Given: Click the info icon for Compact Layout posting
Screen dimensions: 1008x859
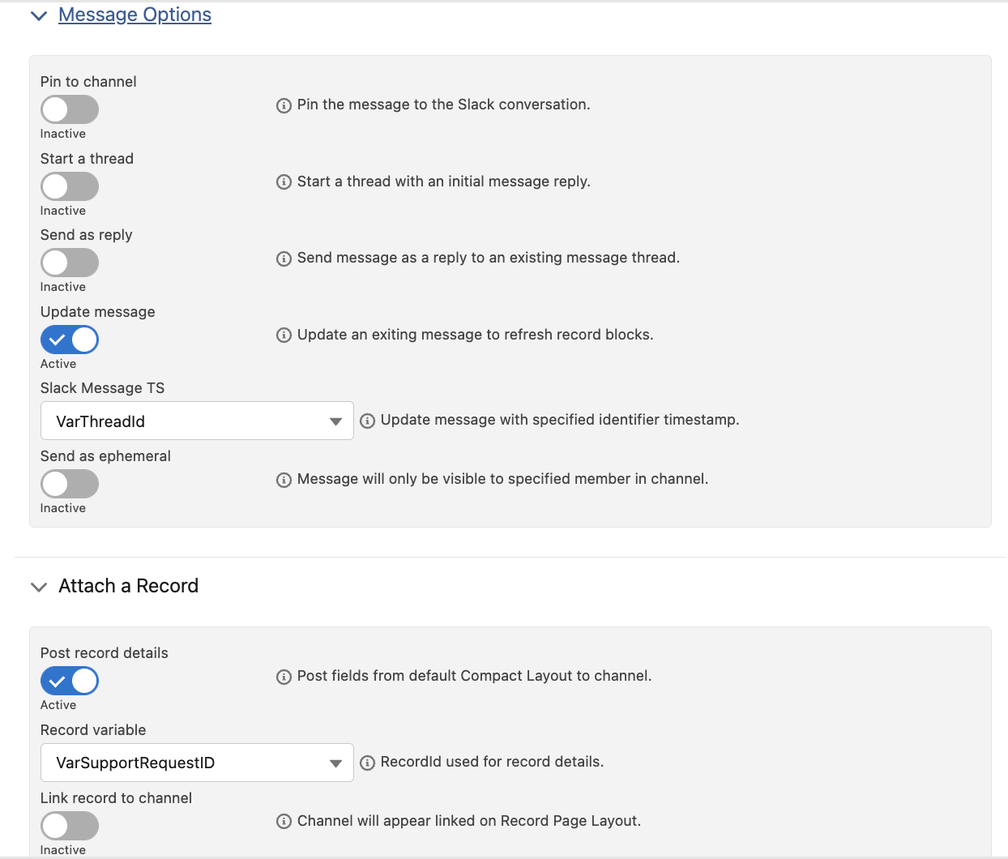Looking at the screenshot, I should coord(284,676).
